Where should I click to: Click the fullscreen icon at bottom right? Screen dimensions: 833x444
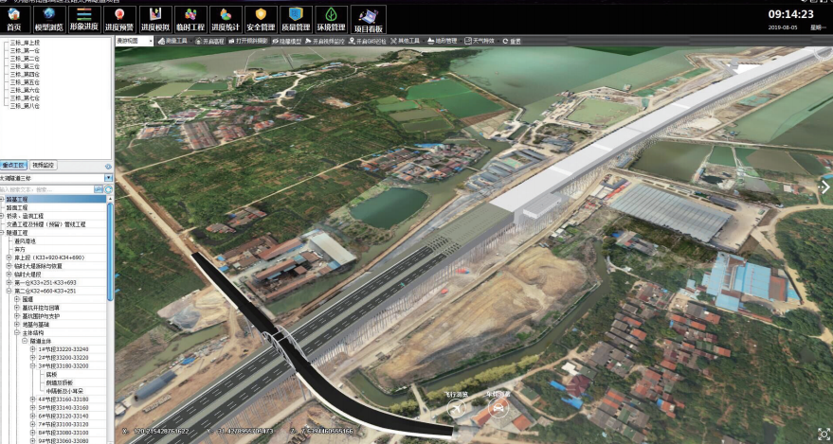point(824,434)
